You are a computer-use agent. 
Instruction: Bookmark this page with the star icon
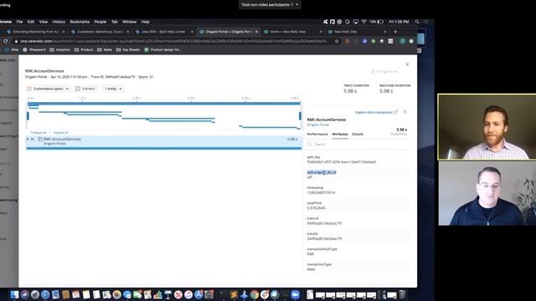point(337,41)
